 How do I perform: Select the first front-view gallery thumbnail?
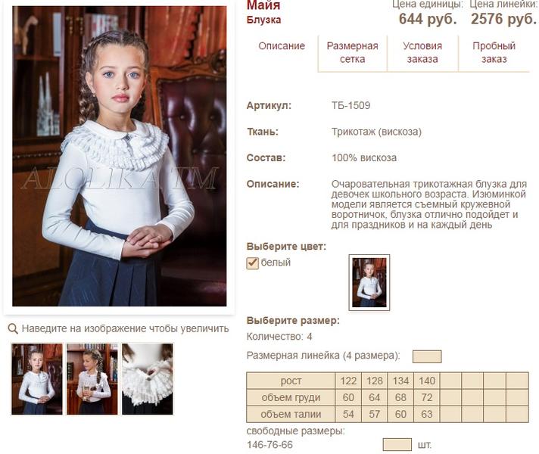37,379
